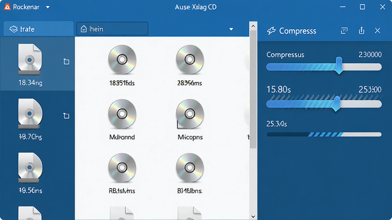The height and width of the screenshot is (220, 392).
Task: Click the layers icon on trate tab
Action: pos(13,29)
